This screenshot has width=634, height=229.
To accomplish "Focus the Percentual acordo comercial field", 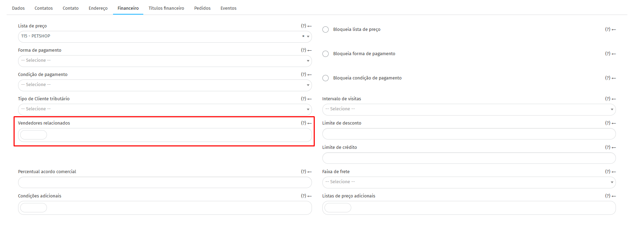I will tap(165, 183).
